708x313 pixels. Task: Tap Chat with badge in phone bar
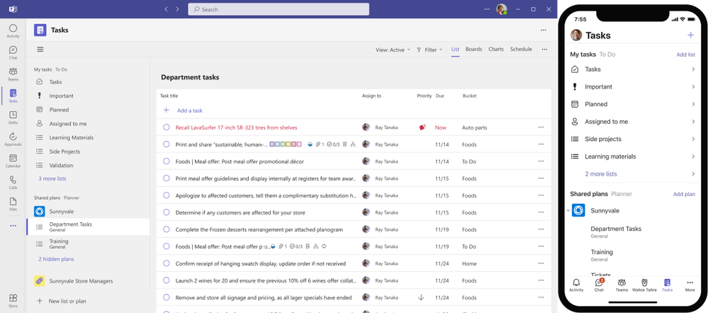tap(599, 285)
